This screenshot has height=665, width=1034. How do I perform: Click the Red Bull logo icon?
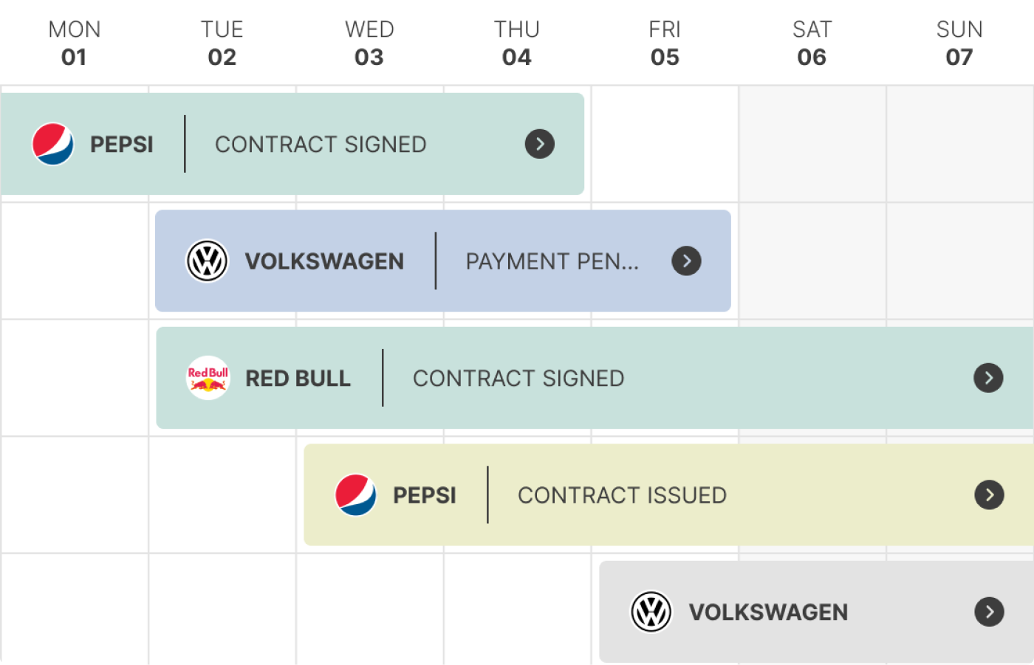[x=208, y=378]
